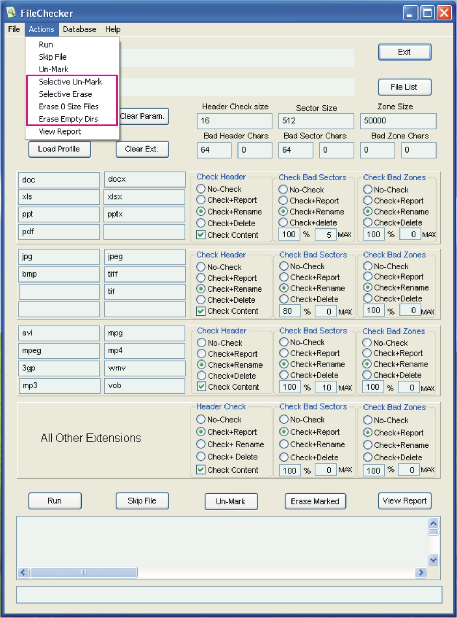The image size is (457, 618).
Task: Click the Header Check size input field
Action: 234,121
